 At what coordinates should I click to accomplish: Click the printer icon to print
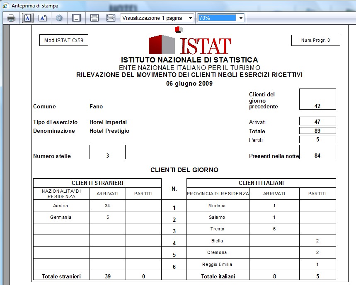pos(11,18)
